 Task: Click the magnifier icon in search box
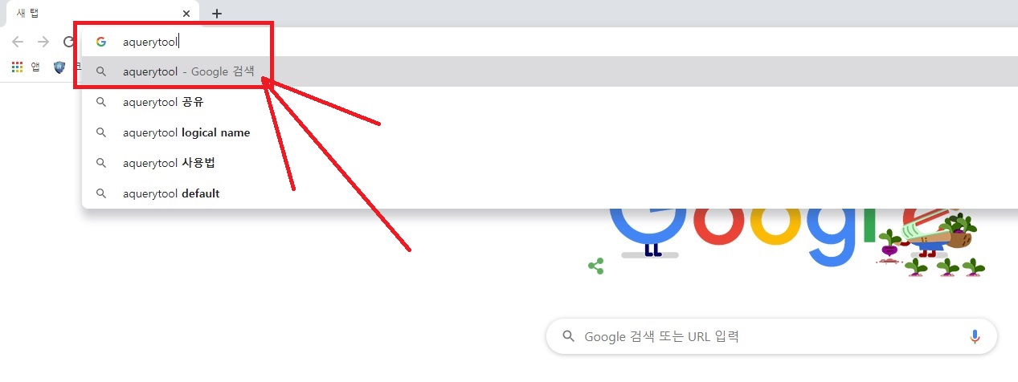coord(568,336)
